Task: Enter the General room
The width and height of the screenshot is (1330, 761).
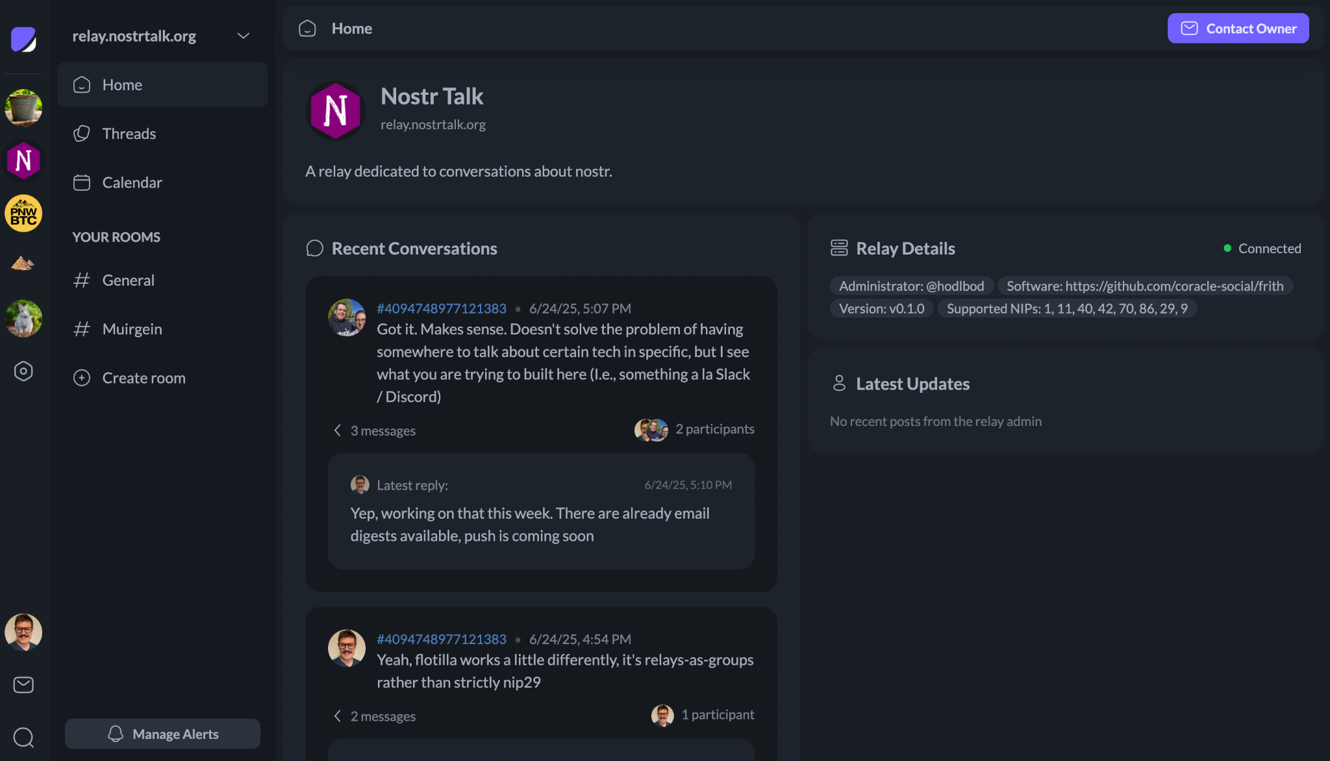Action: pos(128,281)
